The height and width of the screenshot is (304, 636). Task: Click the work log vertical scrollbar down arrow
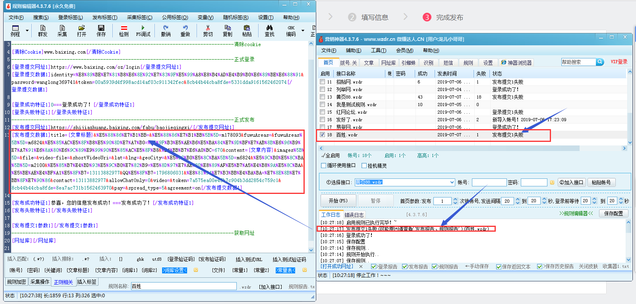[x=628, y=259]
